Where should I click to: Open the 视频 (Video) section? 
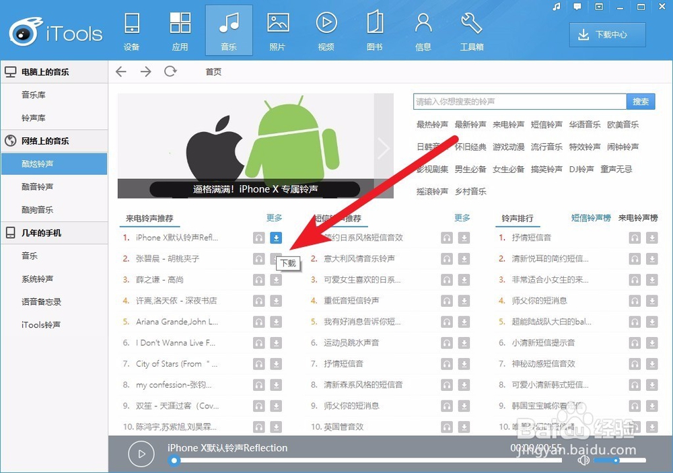pos(326,31)
